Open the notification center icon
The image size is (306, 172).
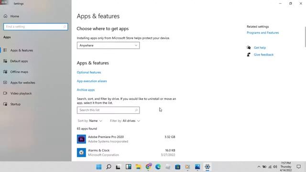point(298,167)
